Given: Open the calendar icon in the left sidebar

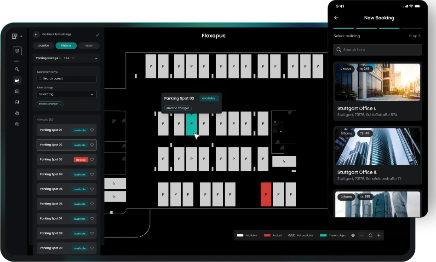Looking at the screenshot, I should coord(17,91).
